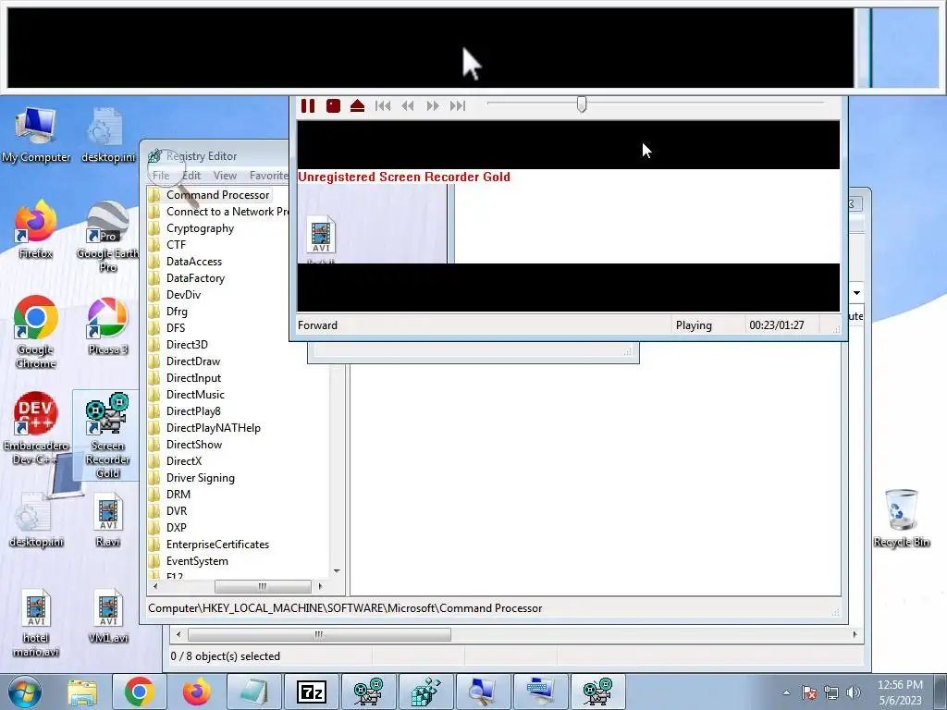Viewport: 947px width, 710px height.
Task: Select the DirectShow registry key
Action: (x=194, y=445)
